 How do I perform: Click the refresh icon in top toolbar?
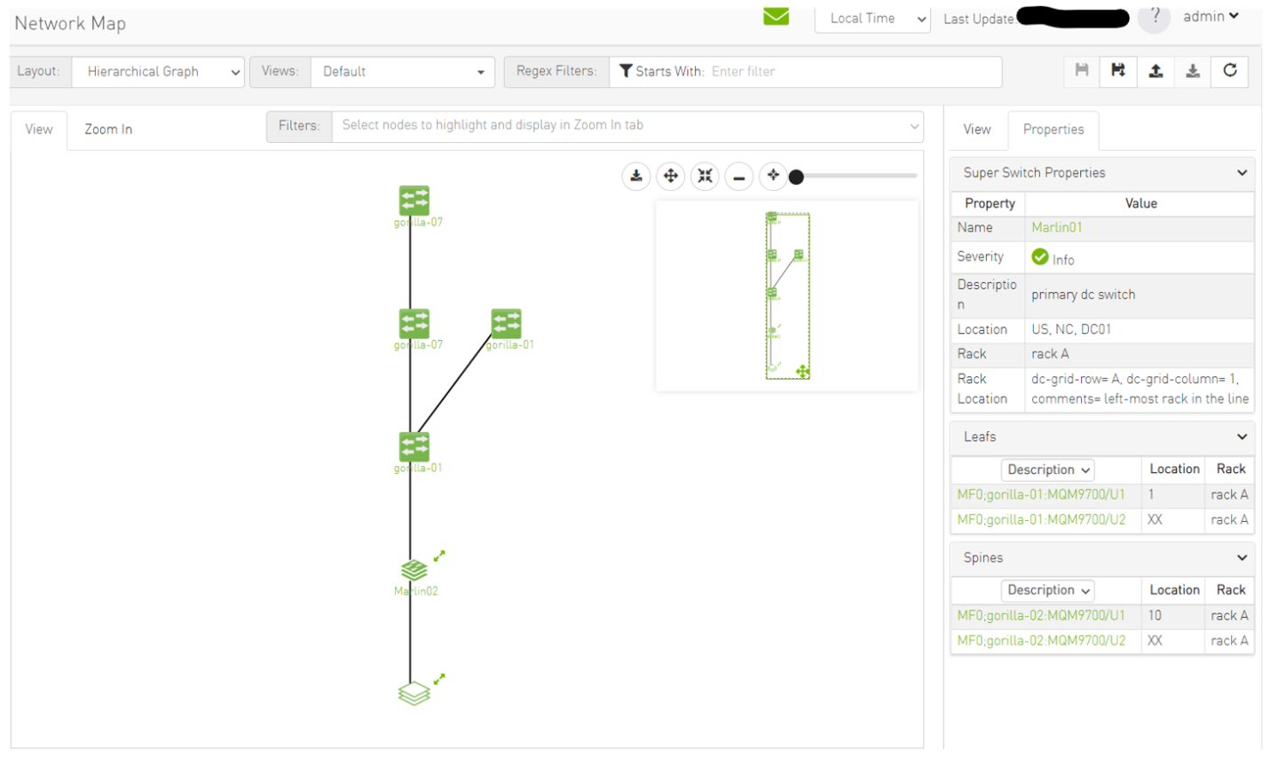(x=1229, y=71)
